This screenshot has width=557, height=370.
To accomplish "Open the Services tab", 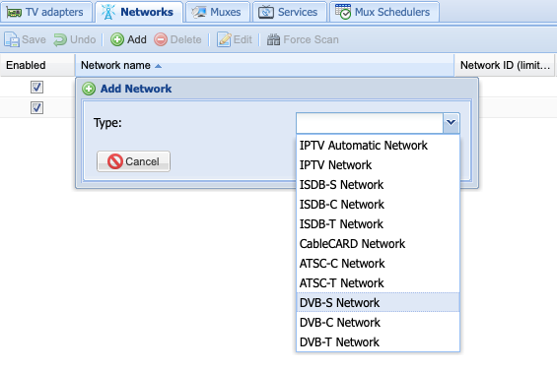I will [x=290, y=12].
